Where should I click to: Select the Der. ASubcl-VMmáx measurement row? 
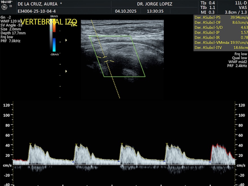click(x=221, y=43)
